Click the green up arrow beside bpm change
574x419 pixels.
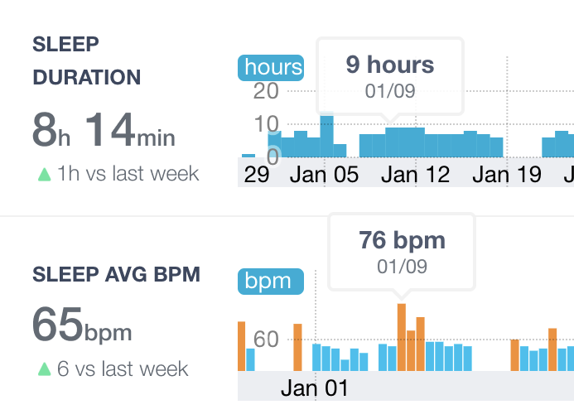[44, 369]
